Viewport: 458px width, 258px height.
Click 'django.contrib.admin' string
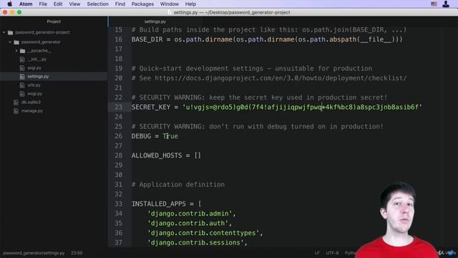coord(190,214)
